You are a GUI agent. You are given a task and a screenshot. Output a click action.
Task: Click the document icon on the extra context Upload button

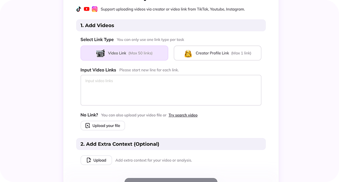pyautogui.click(x=89, y=160)
